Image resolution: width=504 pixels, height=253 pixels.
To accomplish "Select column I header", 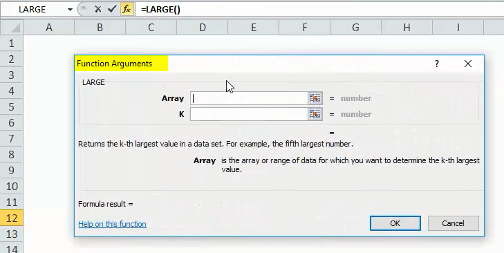I will (x=458, y=28).
